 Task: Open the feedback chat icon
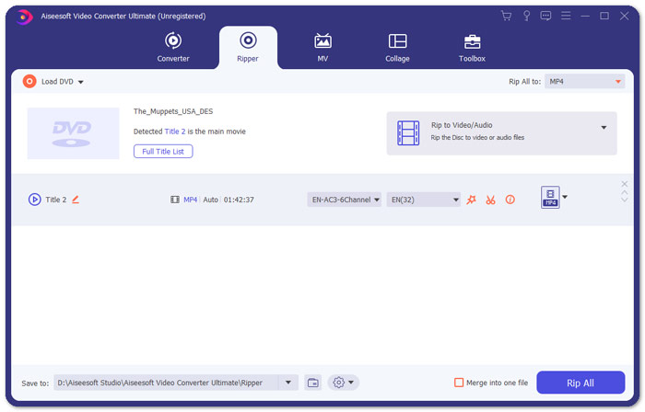click(x=545, y=16)
